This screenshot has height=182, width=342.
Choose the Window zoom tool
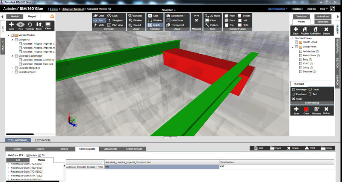(135, 20)
